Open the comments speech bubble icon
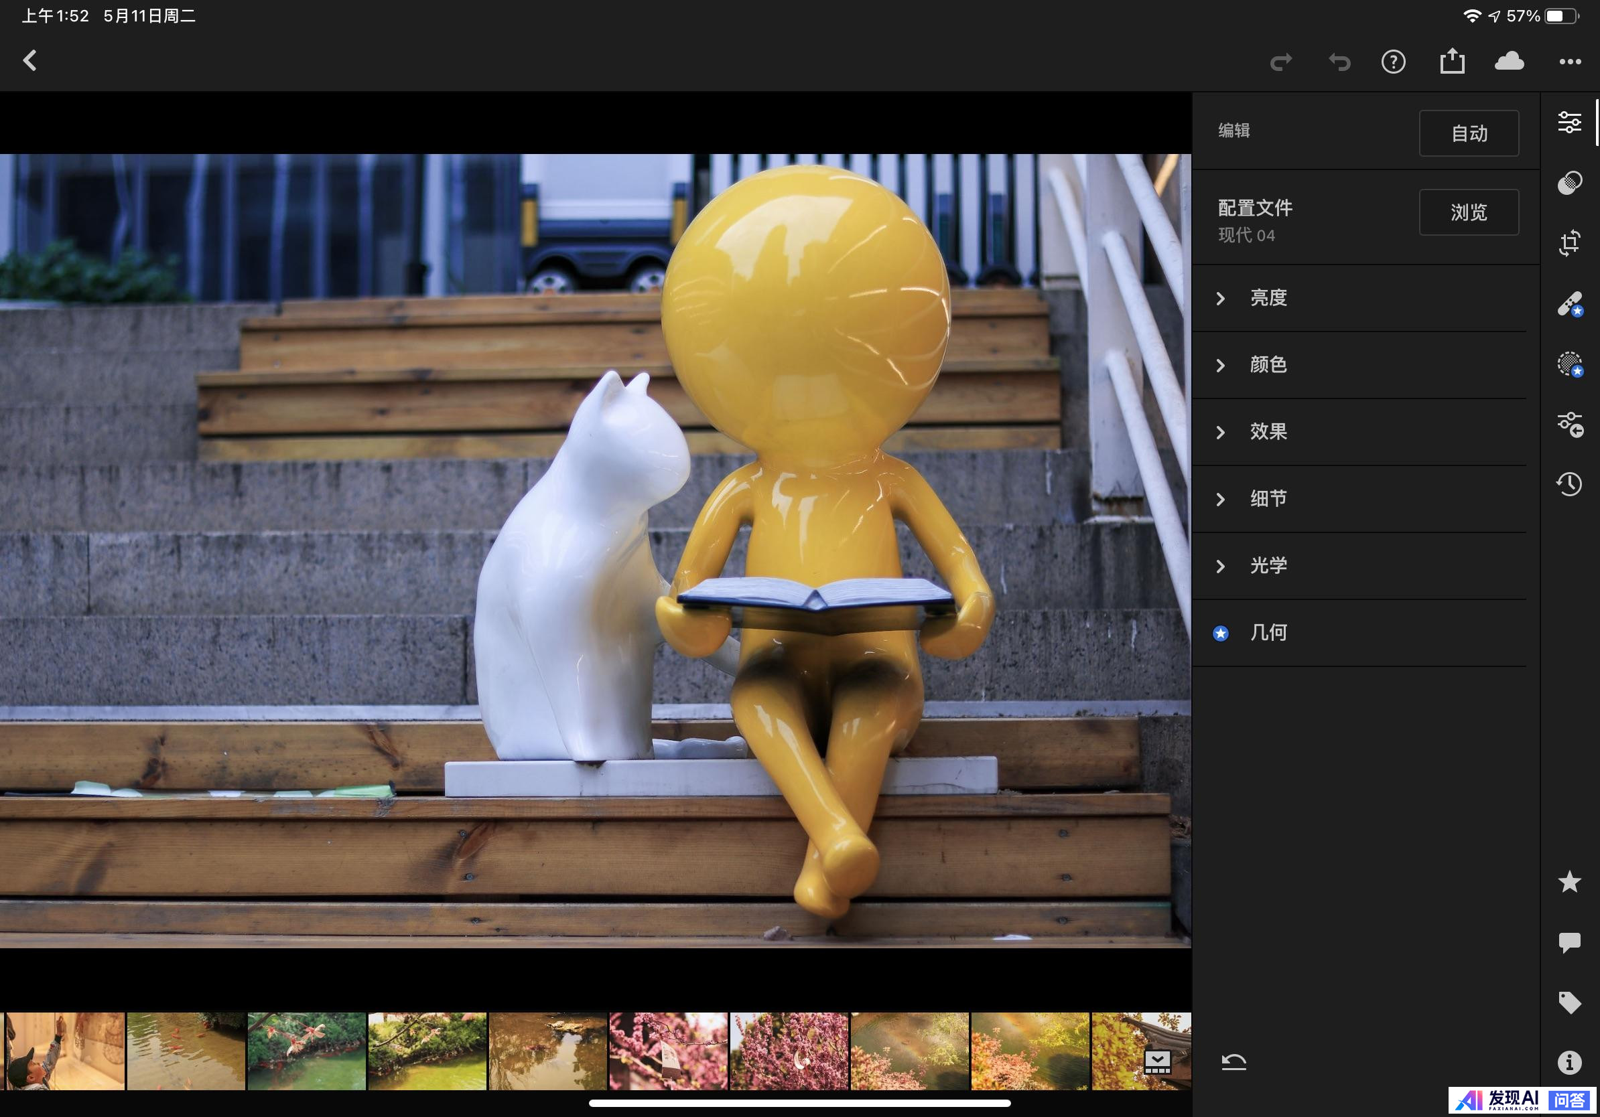Screen dimensions: 1600x1117 coord(1569,942)
